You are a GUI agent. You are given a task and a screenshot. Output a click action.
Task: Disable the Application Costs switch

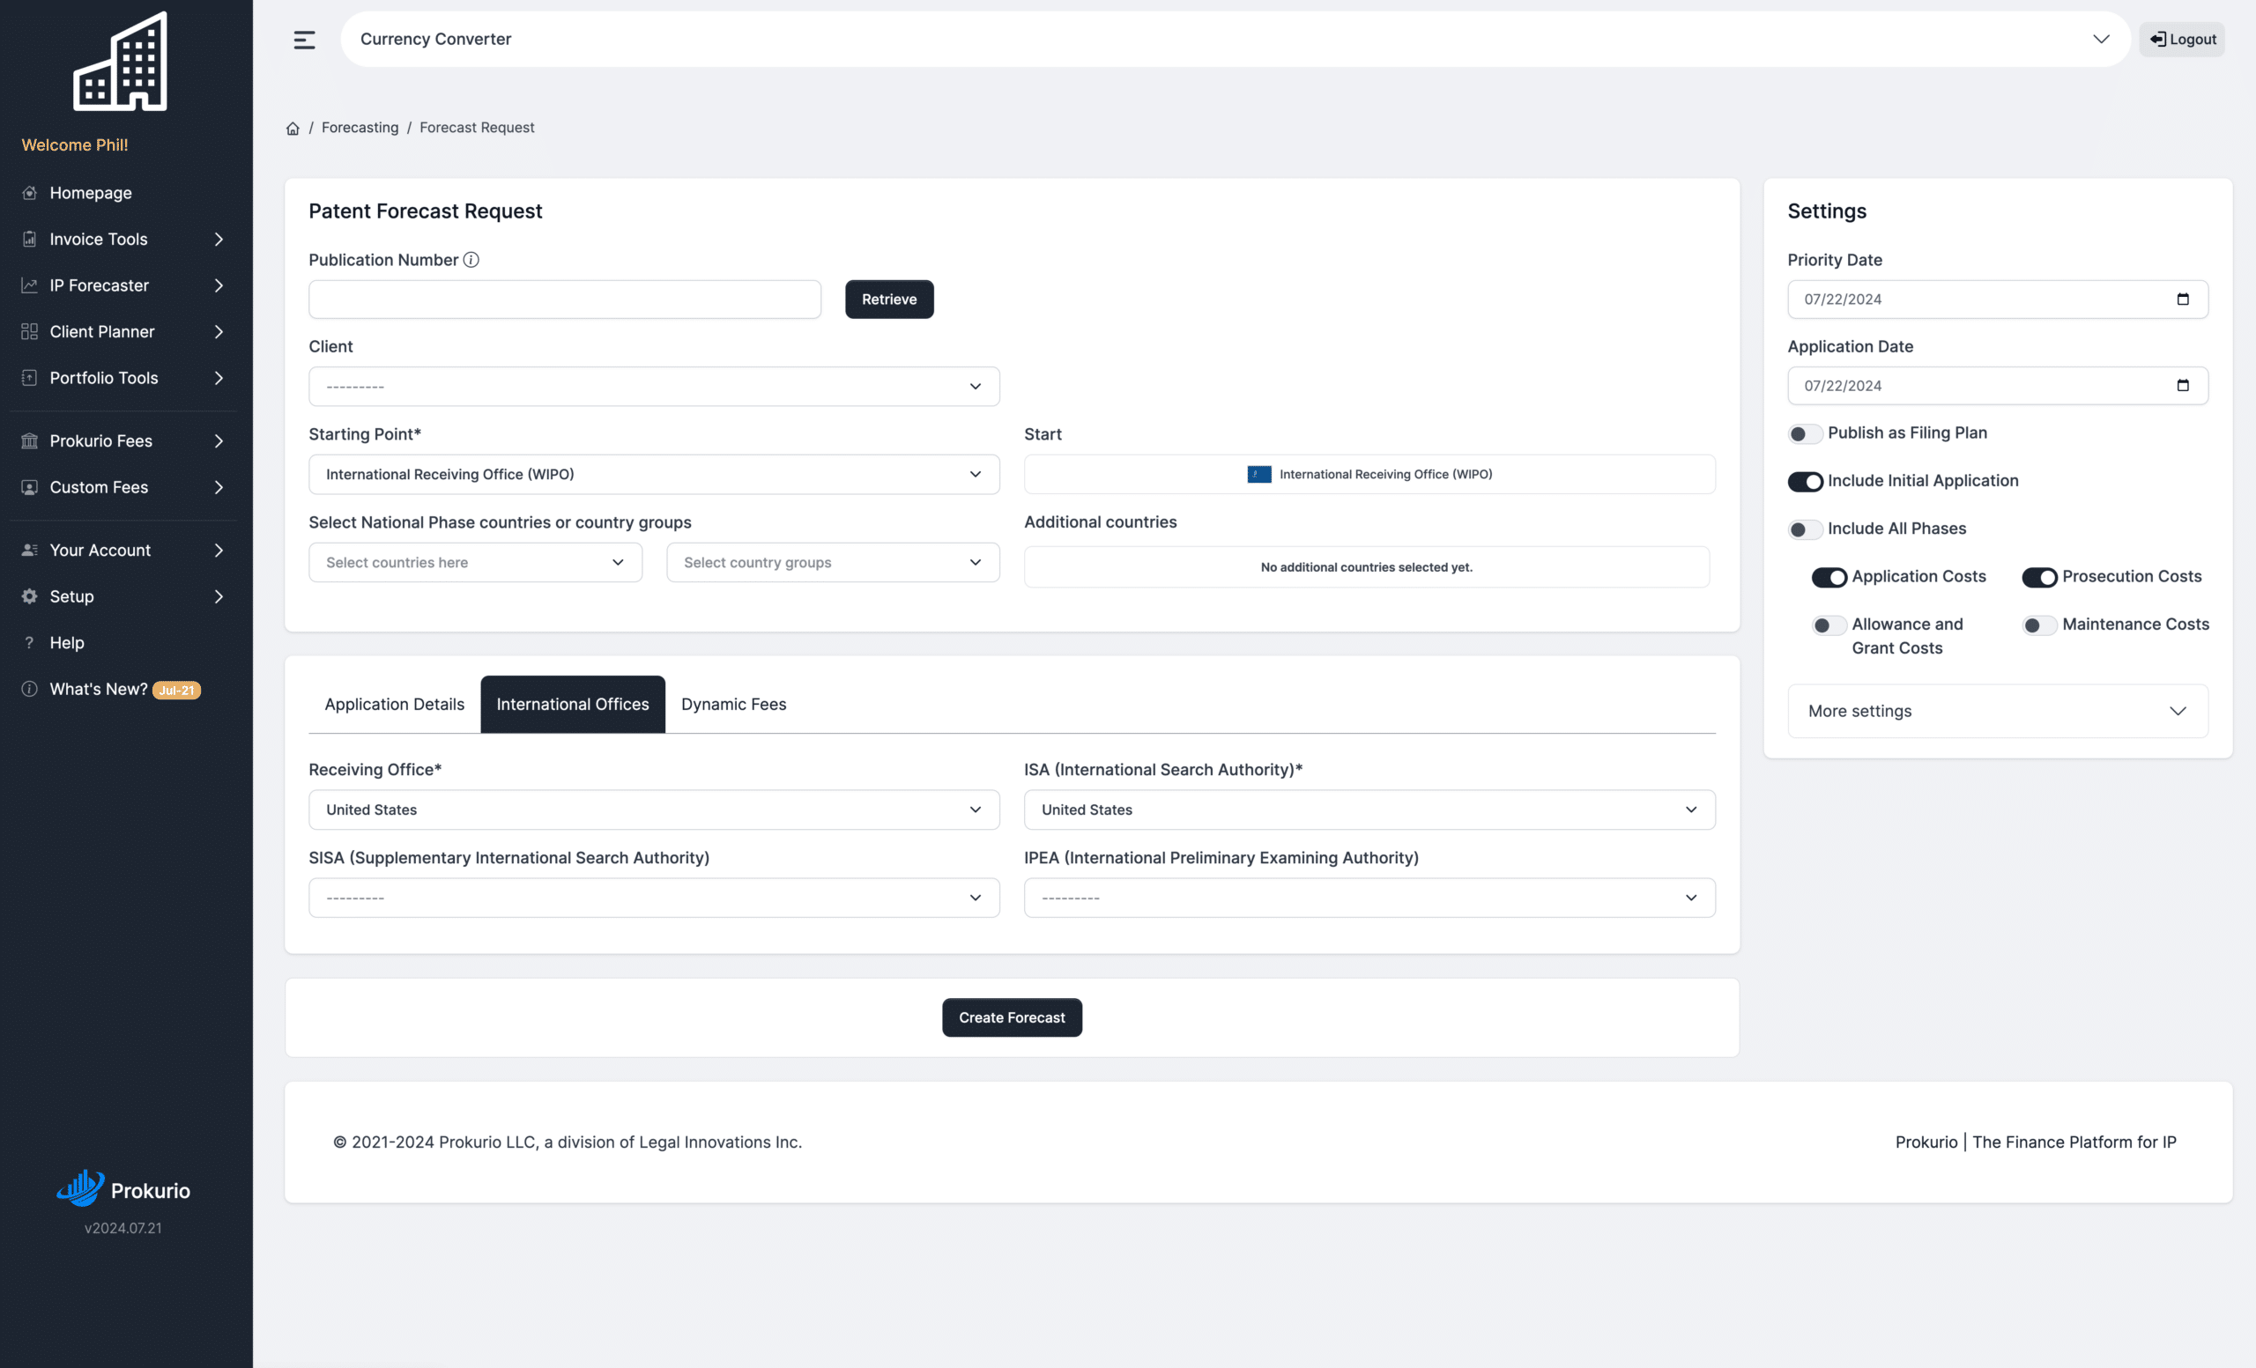point(1829,577)
